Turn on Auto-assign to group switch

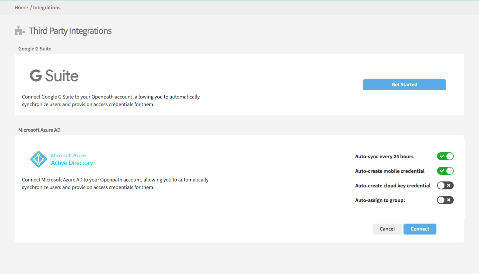[x=445, y=200]
